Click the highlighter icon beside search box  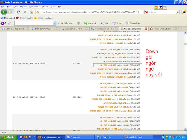coord(184,12)
